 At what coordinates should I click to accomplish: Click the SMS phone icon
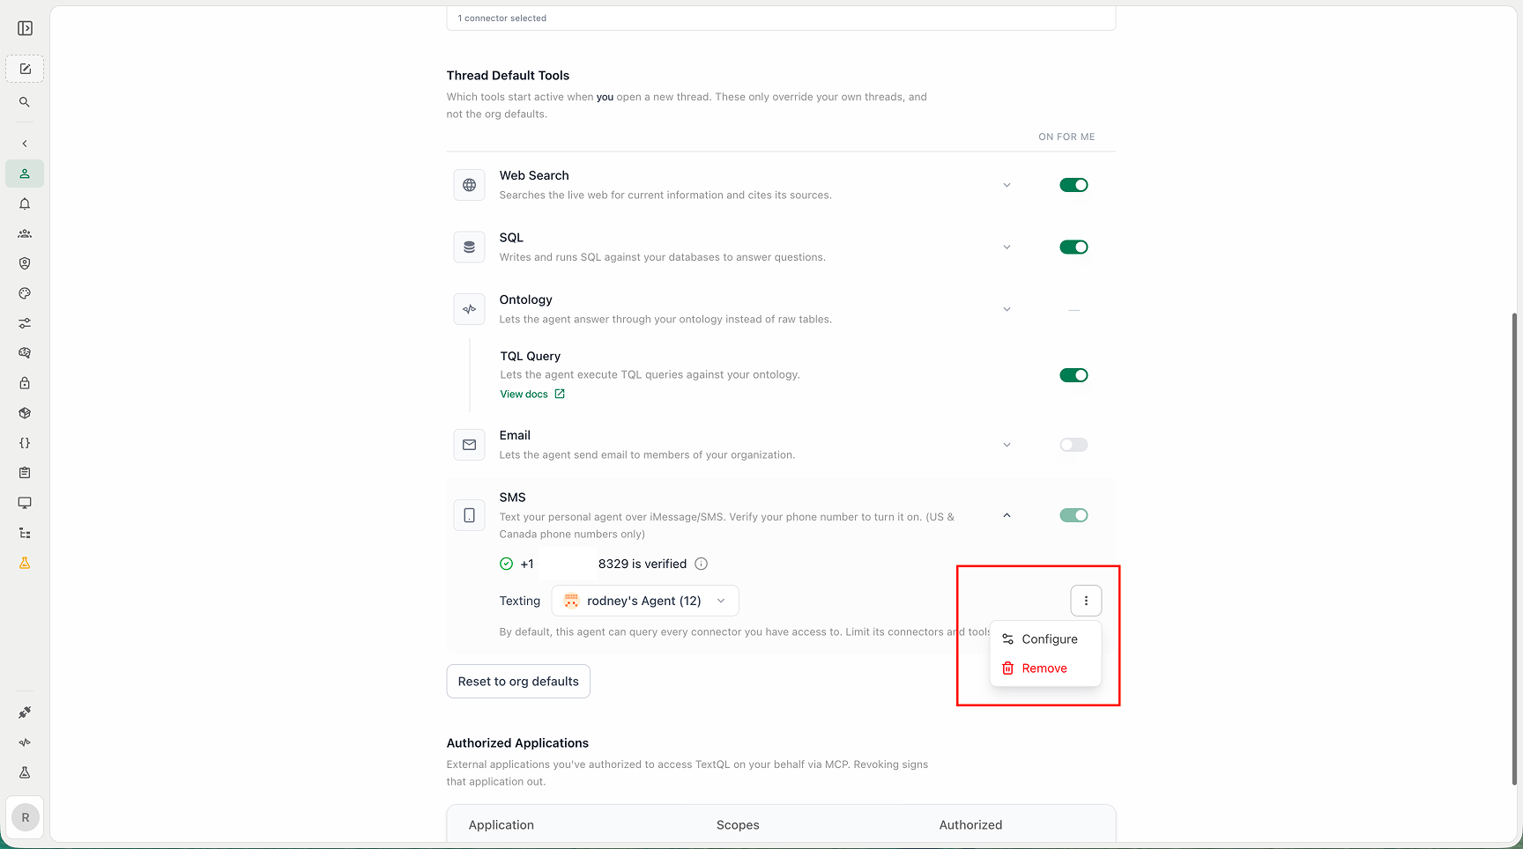point(469,515)
